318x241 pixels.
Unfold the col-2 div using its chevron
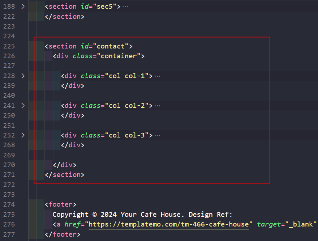point(23,106)
